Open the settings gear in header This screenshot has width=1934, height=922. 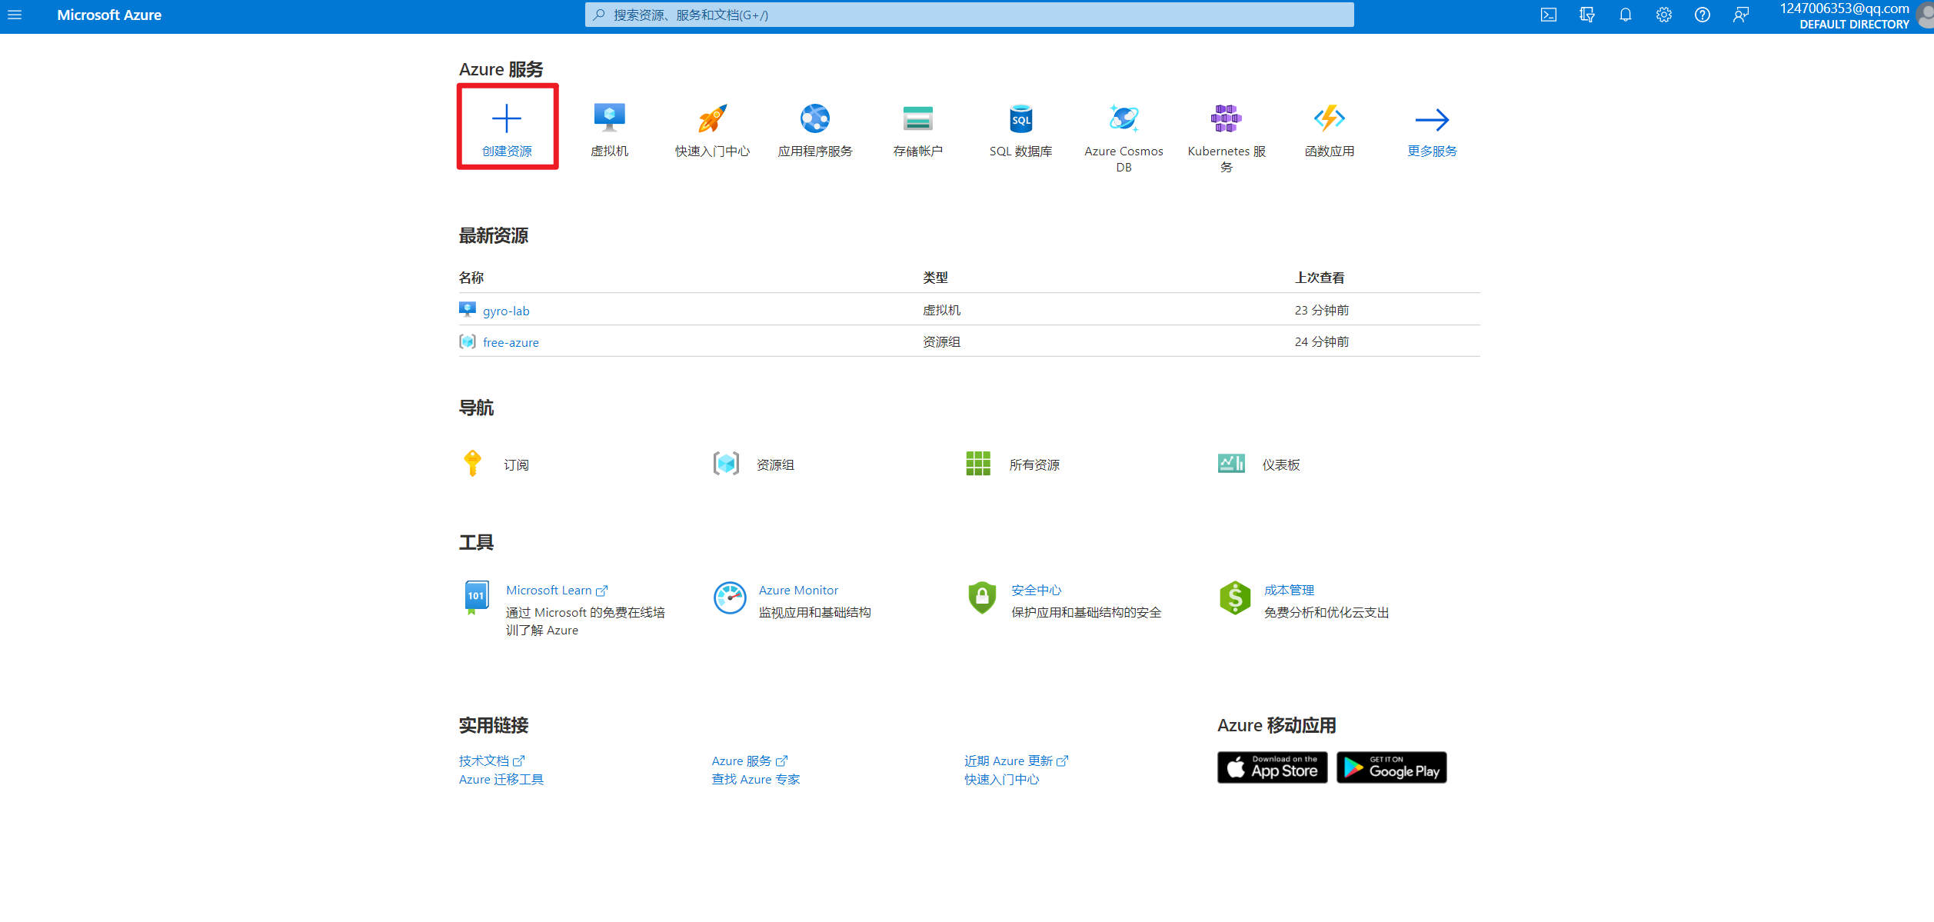(x=1663, y=15)
